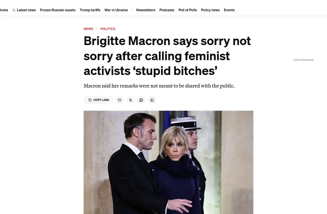
Task: Click the article's main photo
Action: click(168, 162)
